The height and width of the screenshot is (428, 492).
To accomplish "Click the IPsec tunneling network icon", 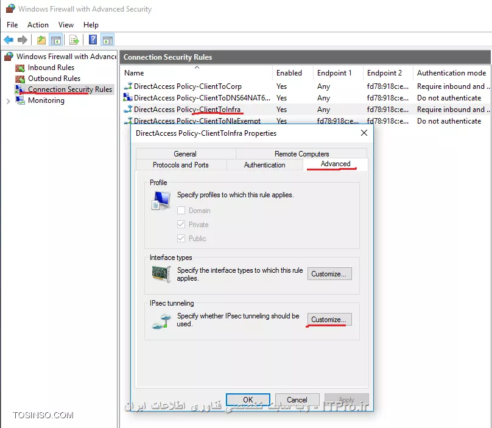I will tap(161, 321).
